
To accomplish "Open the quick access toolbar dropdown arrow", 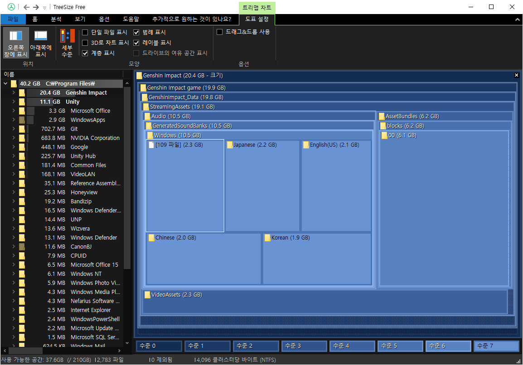I will coord(44,8).
